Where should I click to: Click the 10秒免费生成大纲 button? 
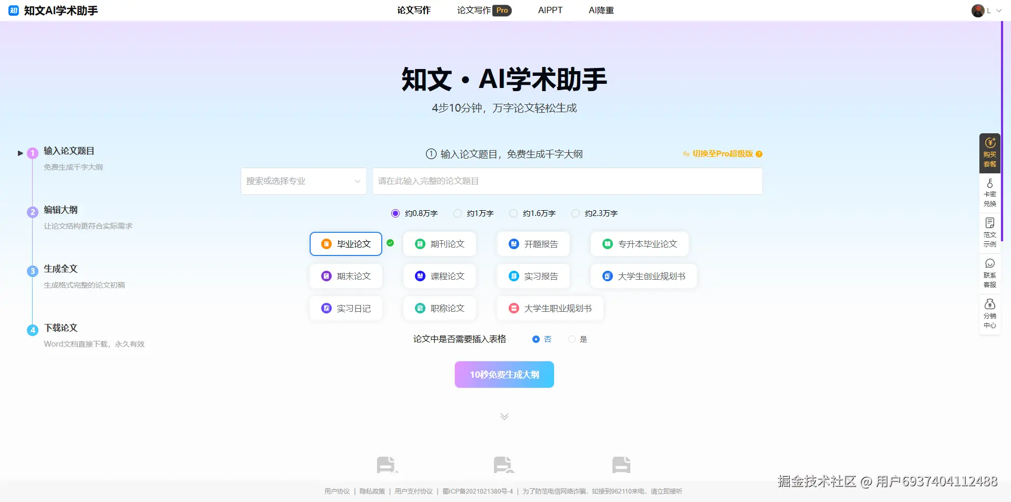(x=504, y=374)
